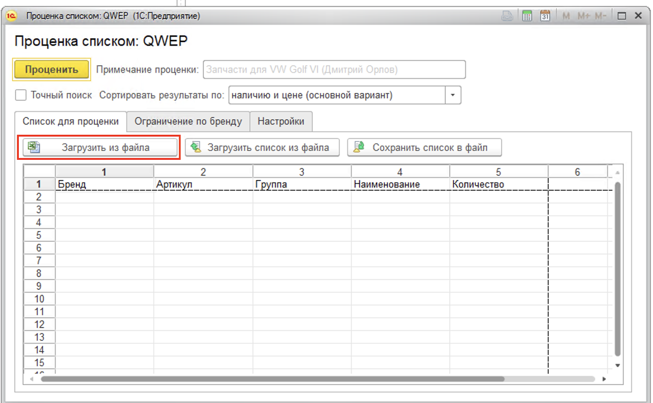653x403 pixels.
Task: Click the 1C application logo icon
Action: click(11, 16)
